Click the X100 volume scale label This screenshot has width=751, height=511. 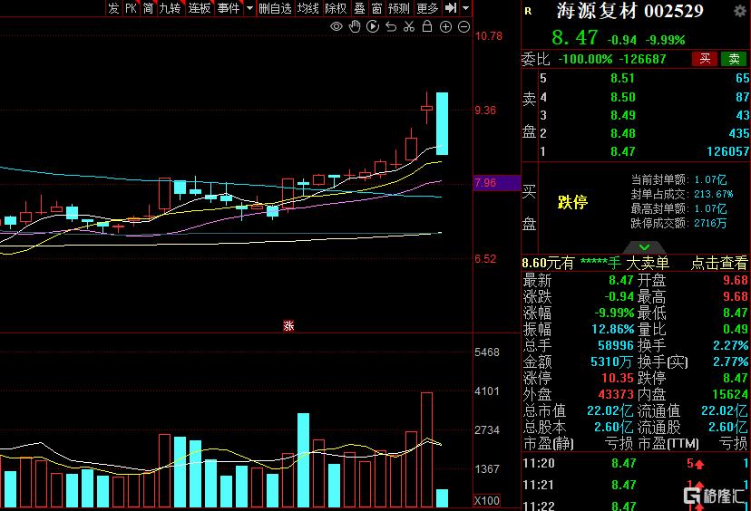coord(486,500)
